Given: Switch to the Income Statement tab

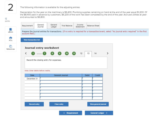Looking at the screenshot, I should pyautogui.click(x=80, y=26).
